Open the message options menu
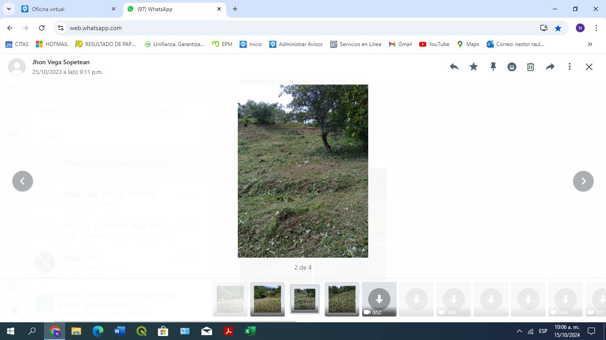This screenshot has height=340, width=606. click(570, 66)
